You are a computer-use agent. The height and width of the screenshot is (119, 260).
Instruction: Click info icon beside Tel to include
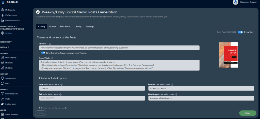(x=60, y=94)
